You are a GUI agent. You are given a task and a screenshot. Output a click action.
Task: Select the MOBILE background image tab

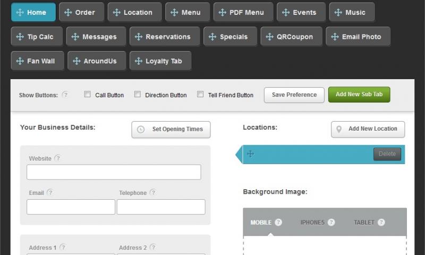261,223
